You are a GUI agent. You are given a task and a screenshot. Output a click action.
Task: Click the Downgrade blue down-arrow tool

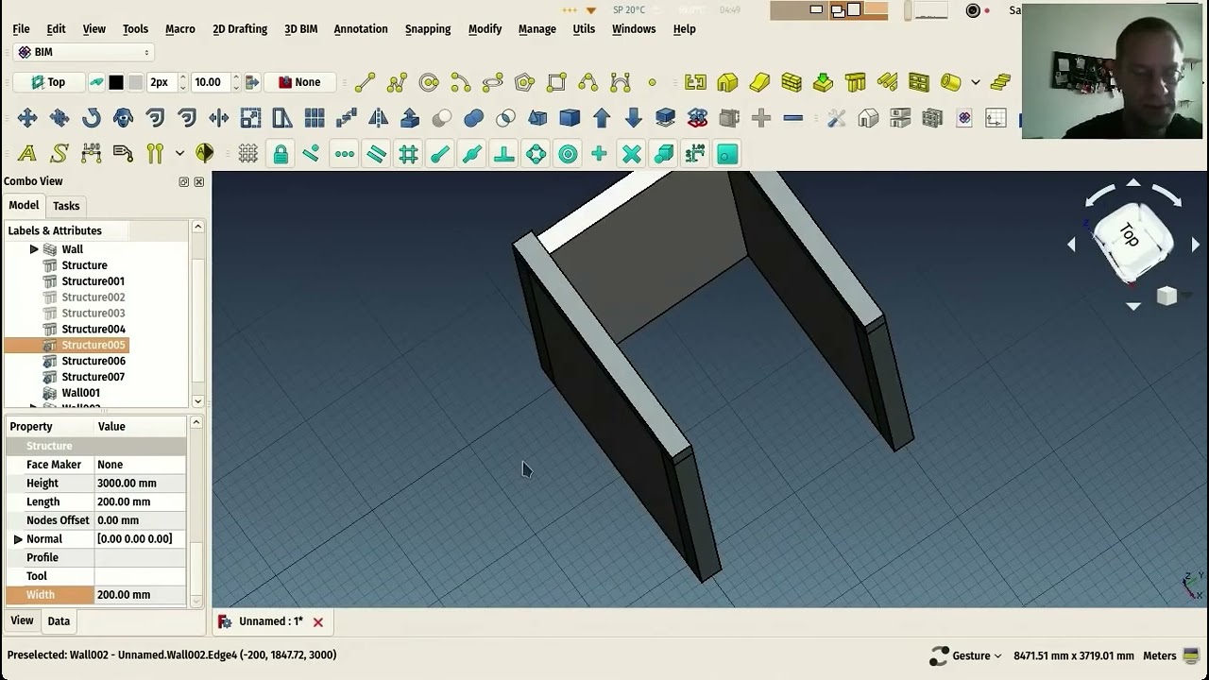(634, 118)
